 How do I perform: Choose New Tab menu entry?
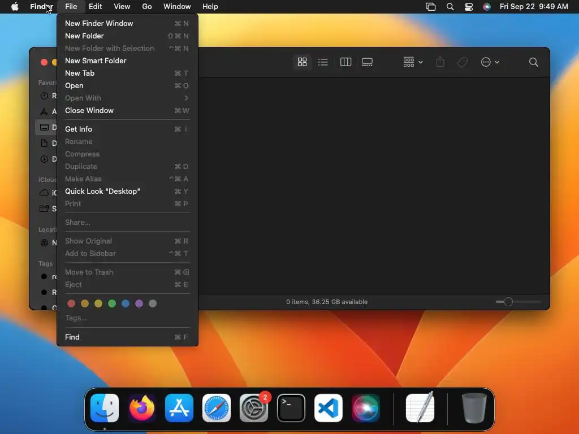pos(127,73)
